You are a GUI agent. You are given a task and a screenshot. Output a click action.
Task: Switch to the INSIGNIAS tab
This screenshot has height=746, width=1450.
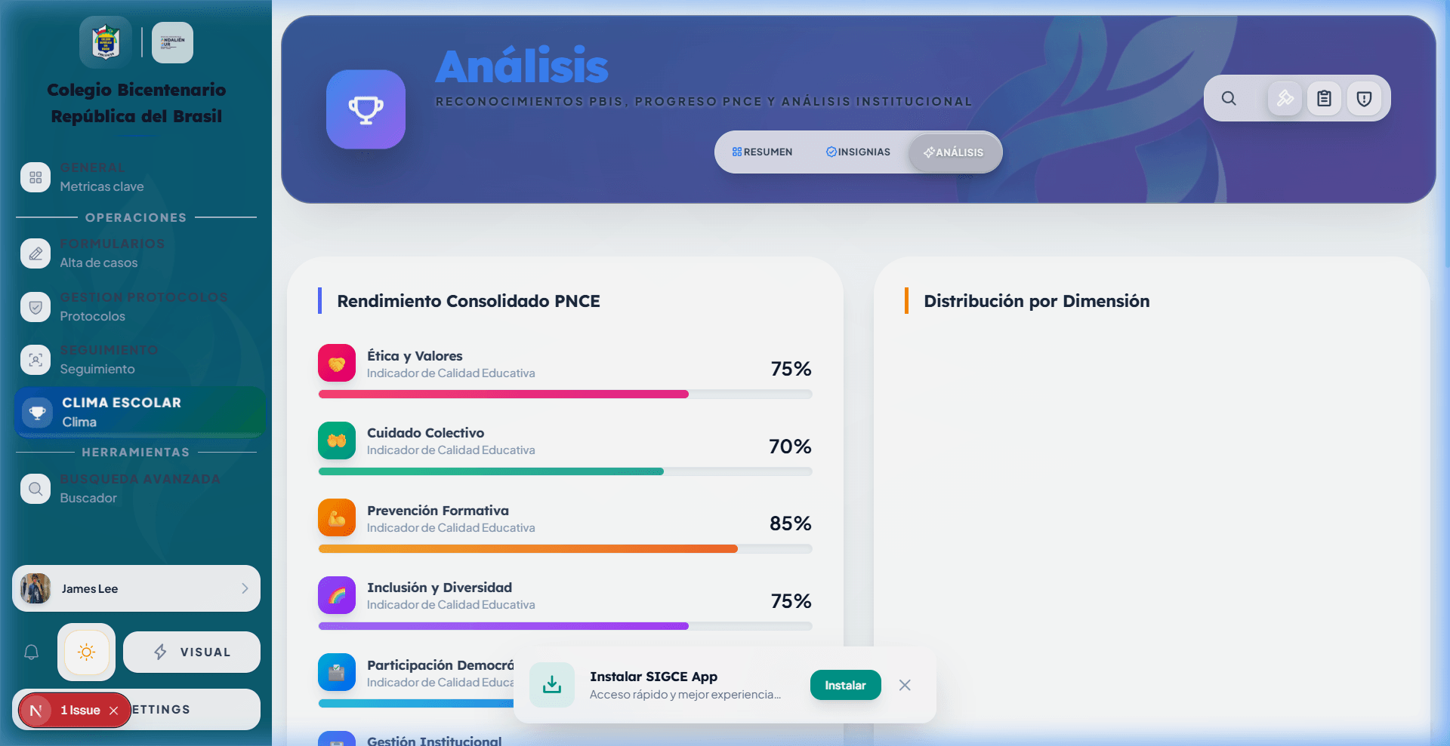pyautogui.click(x=858, y=152)
